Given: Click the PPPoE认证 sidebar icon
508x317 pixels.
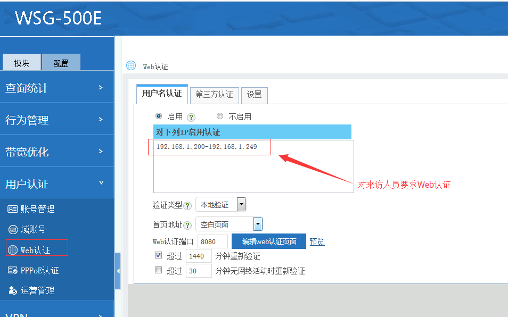Looking at the screenshot, I should coord(13,270).
